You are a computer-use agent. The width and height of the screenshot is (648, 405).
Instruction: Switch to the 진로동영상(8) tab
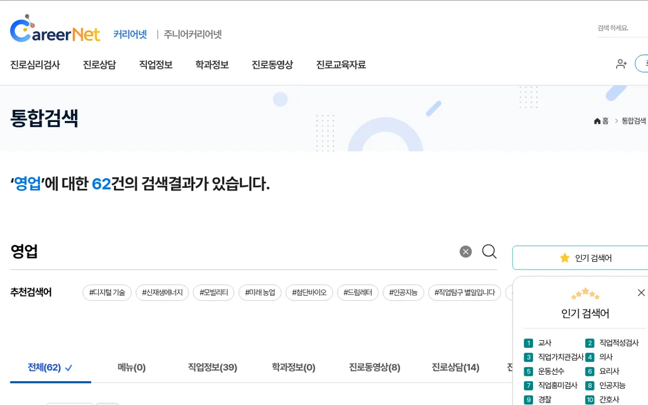click(375, 368)
